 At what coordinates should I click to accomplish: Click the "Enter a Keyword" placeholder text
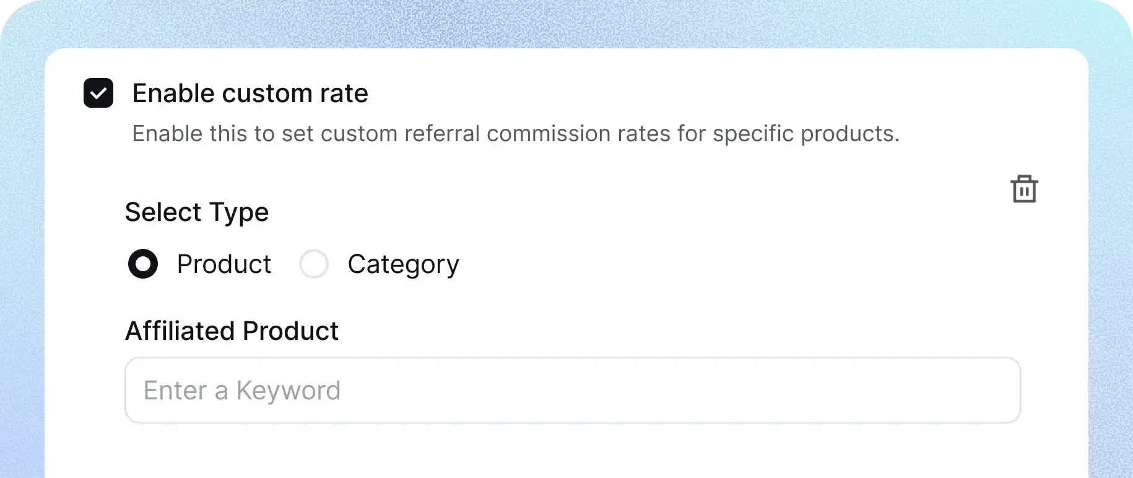(x=242, y=391)
